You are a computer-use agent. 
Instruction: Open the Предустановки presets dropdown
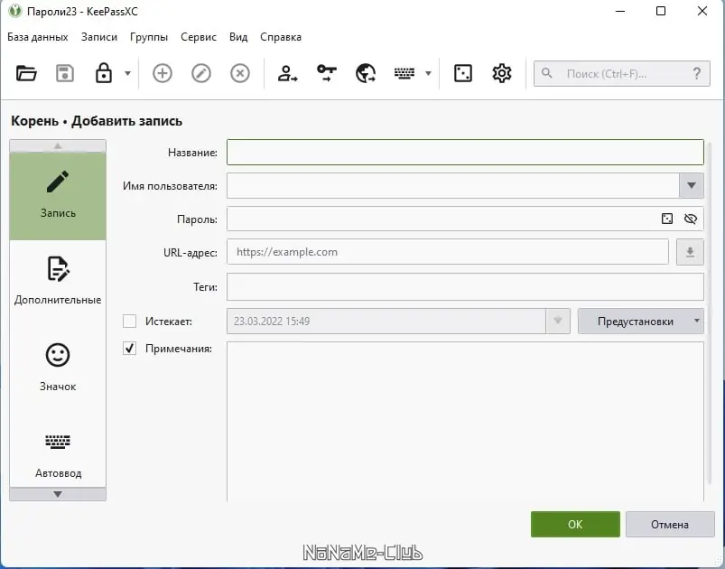pos(641,321)
